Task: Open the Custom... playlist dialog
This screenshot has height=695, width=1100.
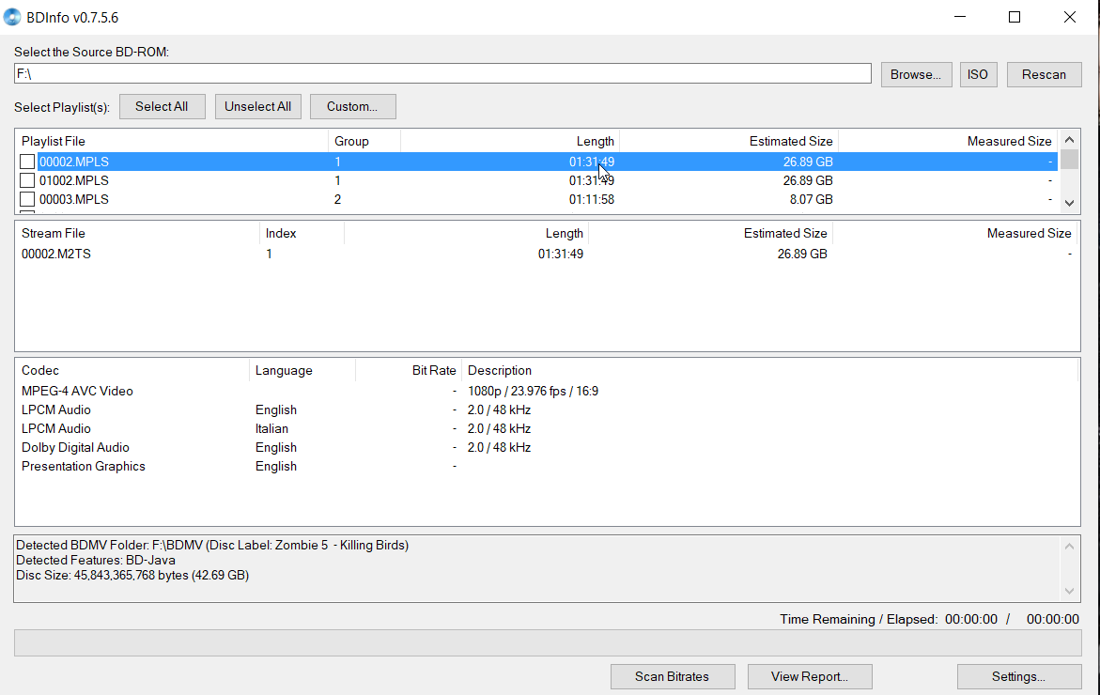Action: [353, 107]
